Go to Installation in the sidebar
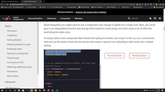Image resolution: width=165 pixels, height=92 pixels. click(12, 35)
